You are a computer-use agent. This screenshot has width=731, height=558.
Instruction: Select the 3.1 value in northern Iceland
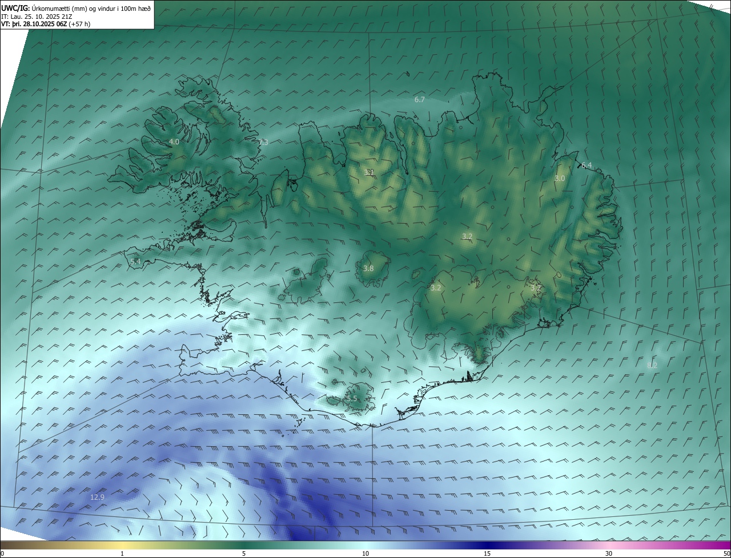click(x=369, y=172)
